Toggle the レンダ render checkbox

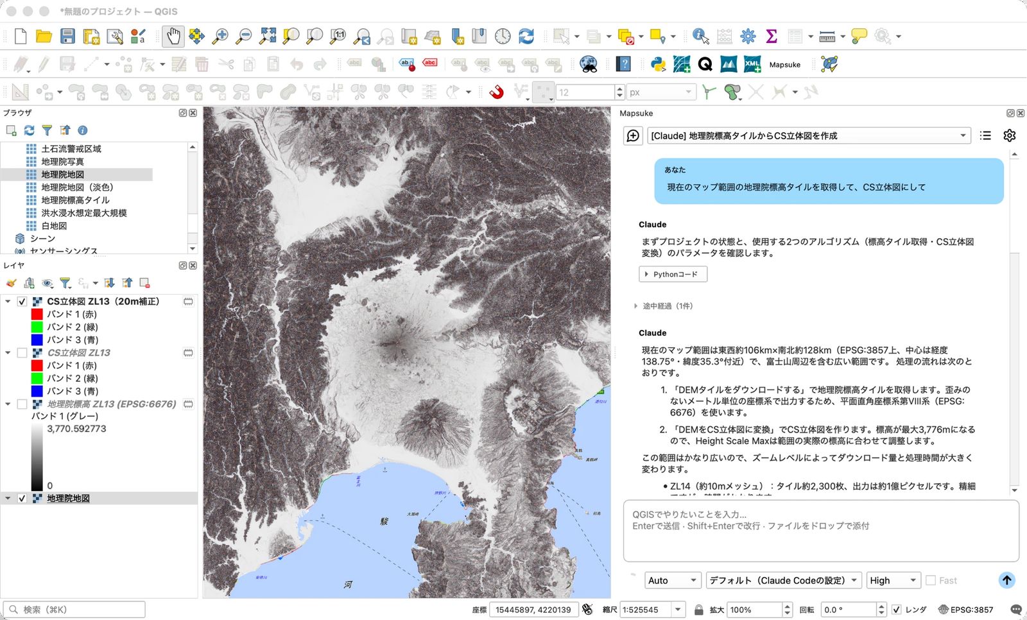(896, 610)
